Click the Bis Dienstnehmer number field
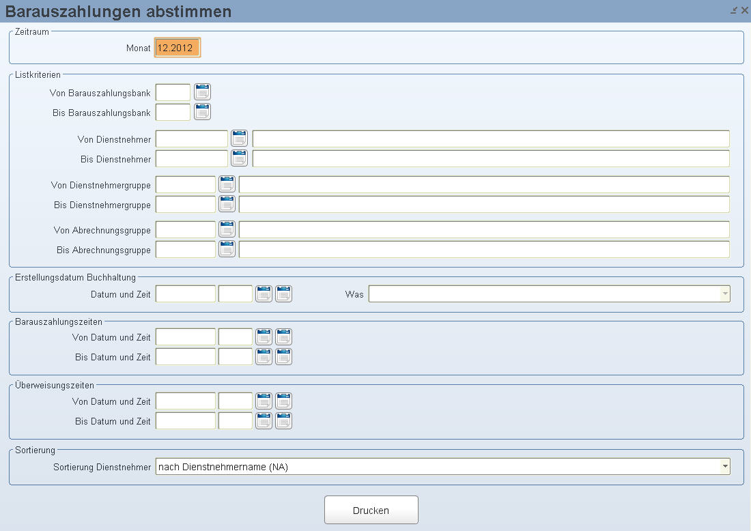This screenshot has height=531, width=751. [192, 158]
